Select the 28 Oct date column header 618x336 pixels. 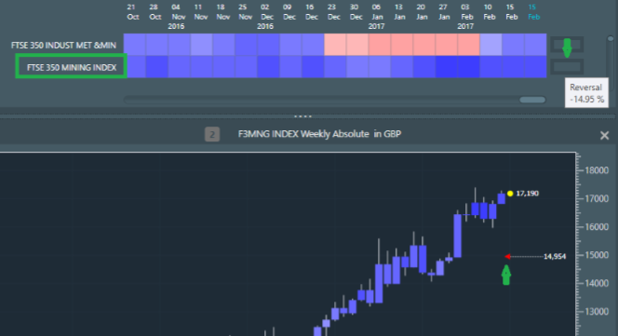pyautogui.click(x=154, y=12)
